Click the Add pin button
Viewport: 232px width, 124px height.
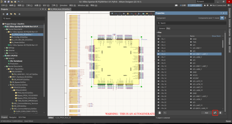click(206, 113)
